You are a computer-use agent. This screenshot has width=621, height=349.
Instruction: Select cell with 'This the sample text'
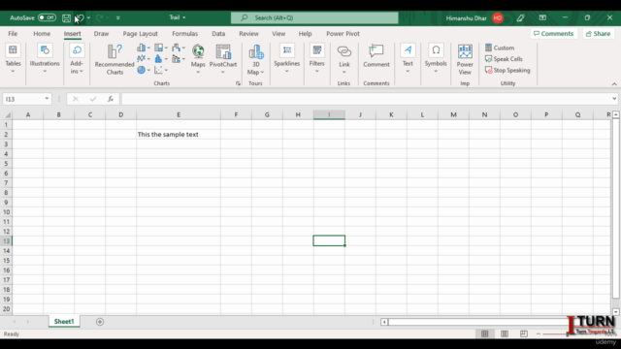pos(179,135)
